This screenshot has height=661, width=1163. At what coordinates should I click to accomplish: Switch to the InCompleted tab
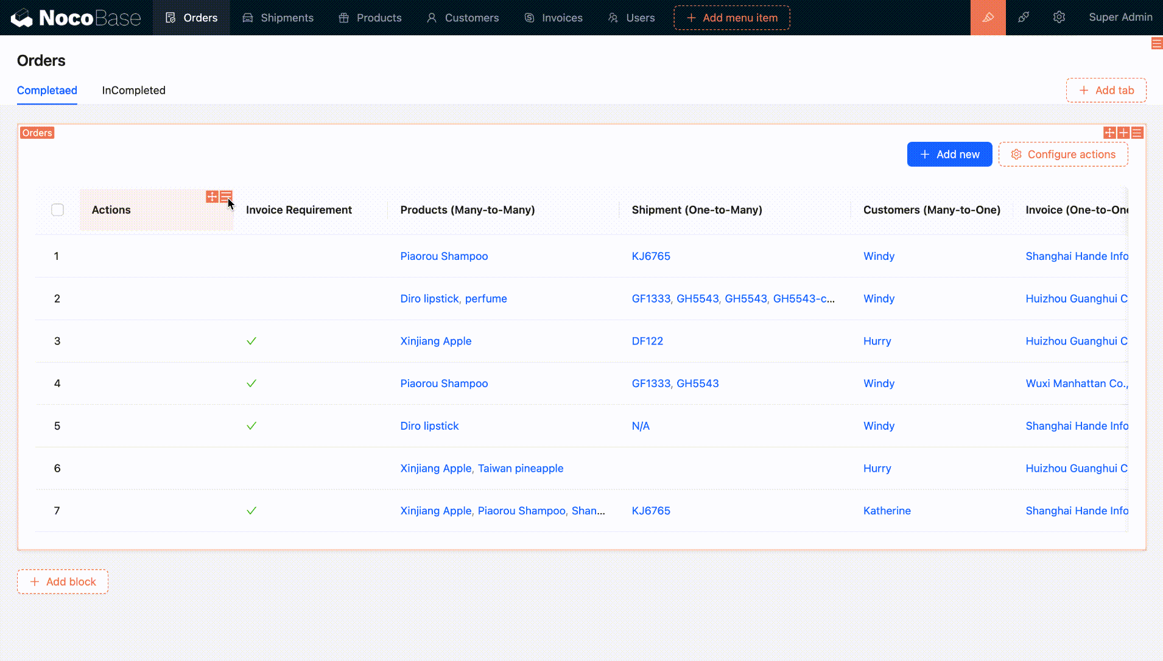click(x=133, y=91)
